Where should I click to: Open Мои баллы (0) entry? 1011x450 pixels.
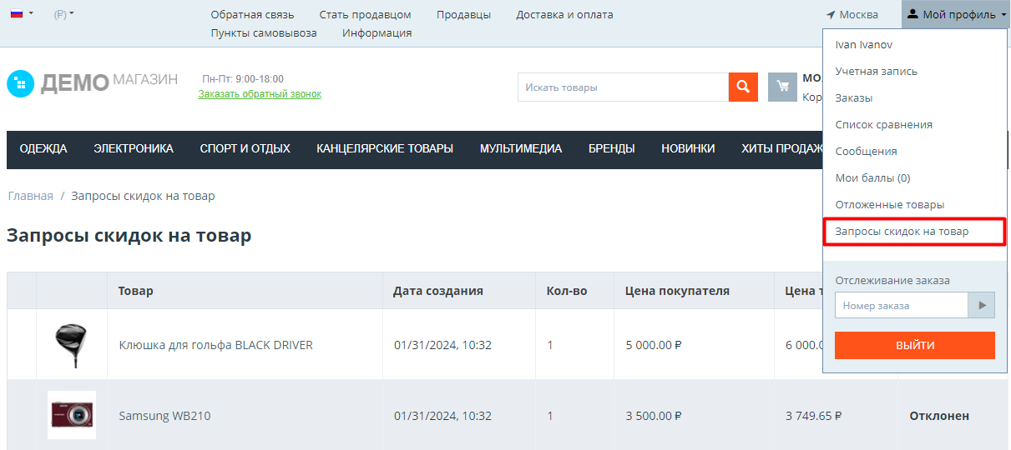(x=872, y=177)
